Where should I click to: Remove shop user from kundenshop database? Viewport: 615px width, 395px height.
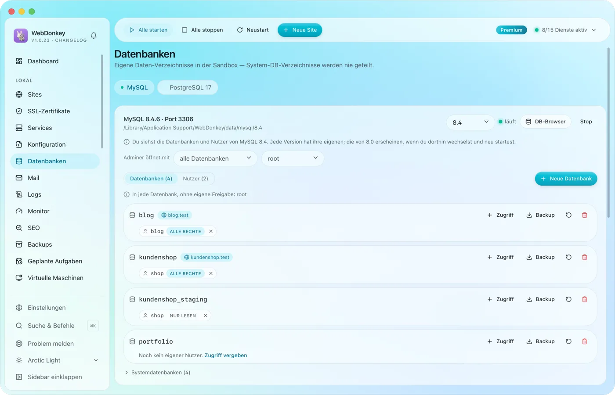point(211,273)
